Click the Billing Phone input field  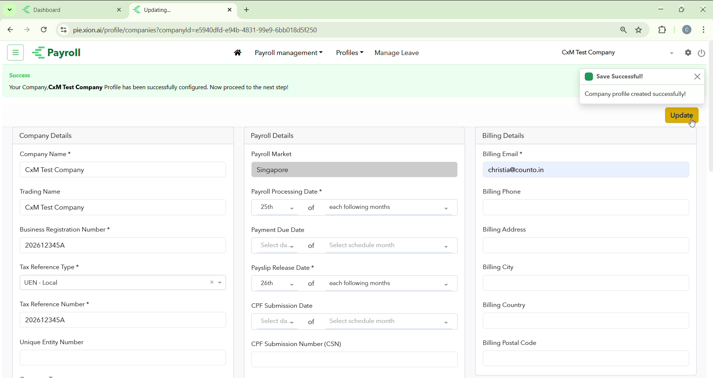(585, 207)
